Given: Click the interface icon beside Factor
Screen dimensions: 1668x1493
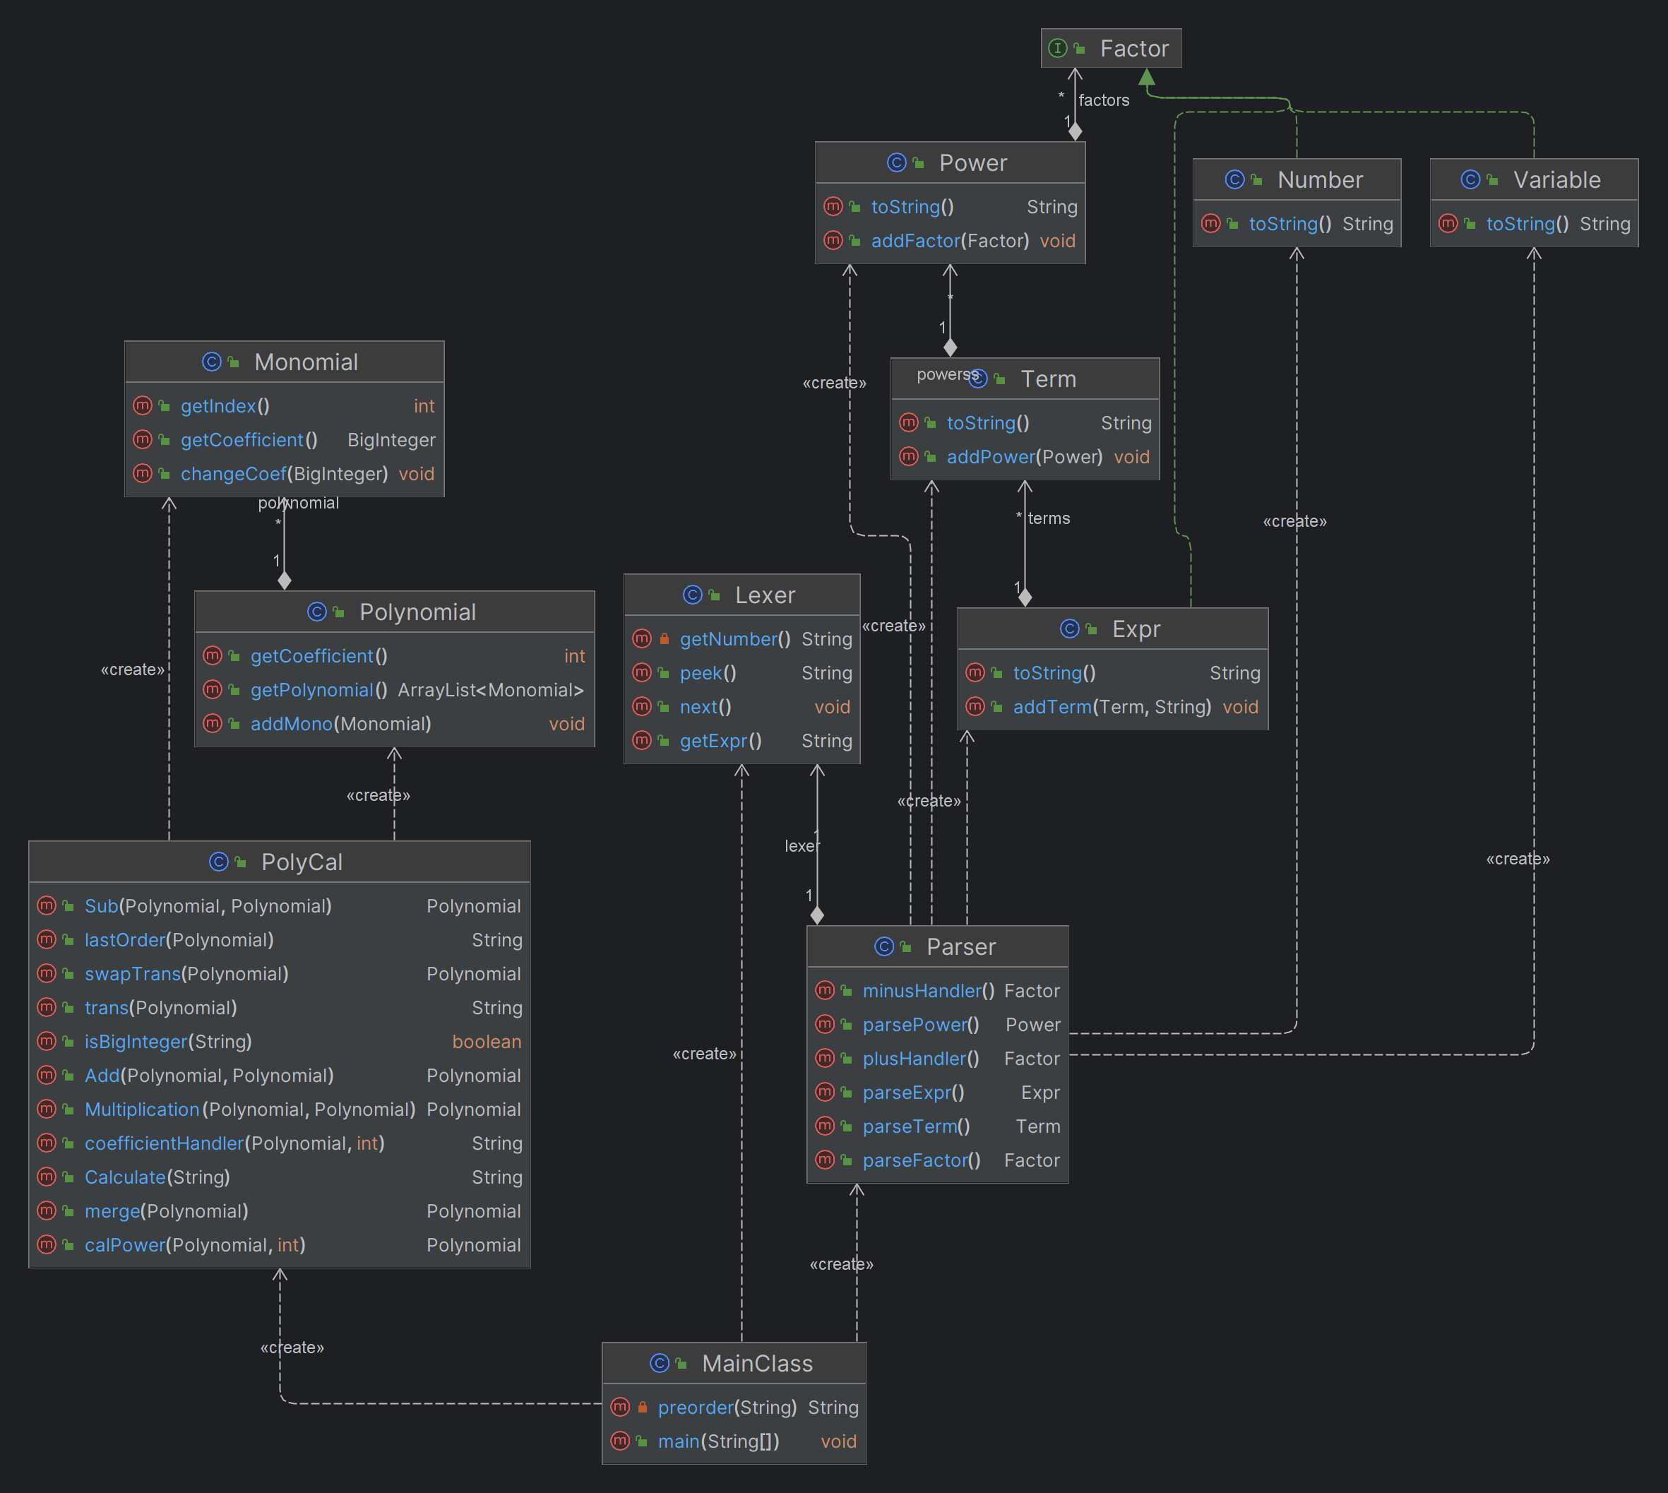Looking at the screenshot, I should tap(1058, 49).
